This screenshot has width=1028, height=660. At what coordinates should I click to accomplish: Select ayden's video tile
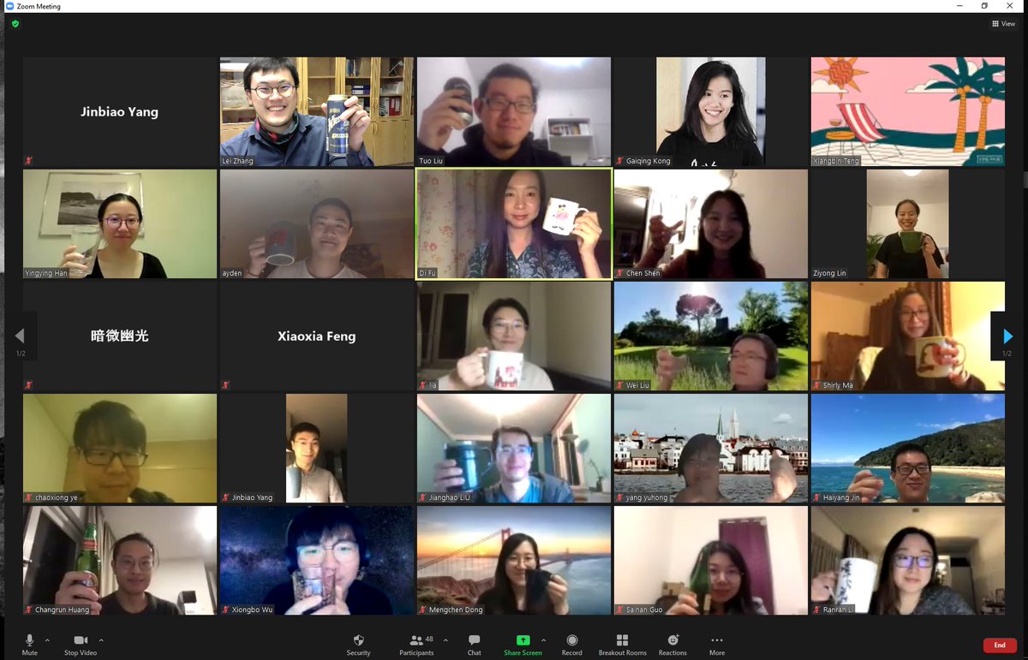317,223
